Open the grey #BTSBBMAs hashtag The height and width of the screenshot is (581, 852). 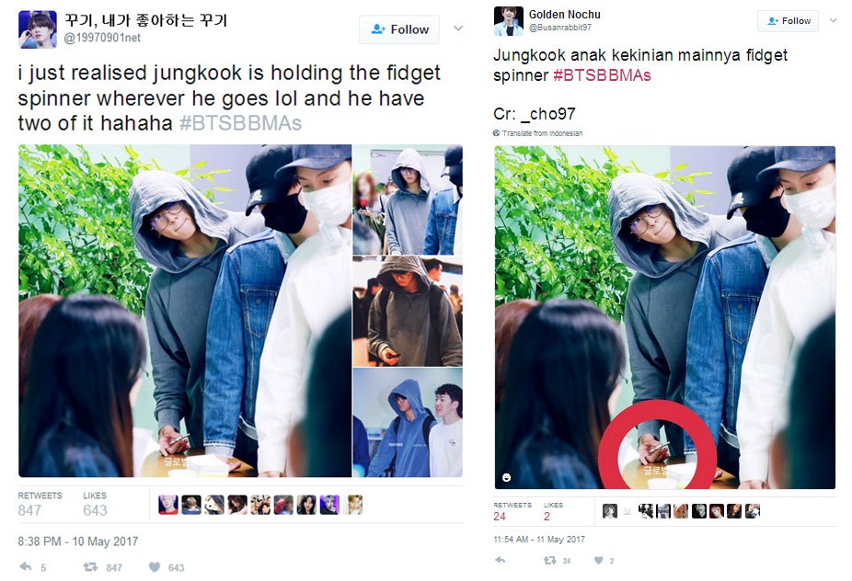click(240, 123)
